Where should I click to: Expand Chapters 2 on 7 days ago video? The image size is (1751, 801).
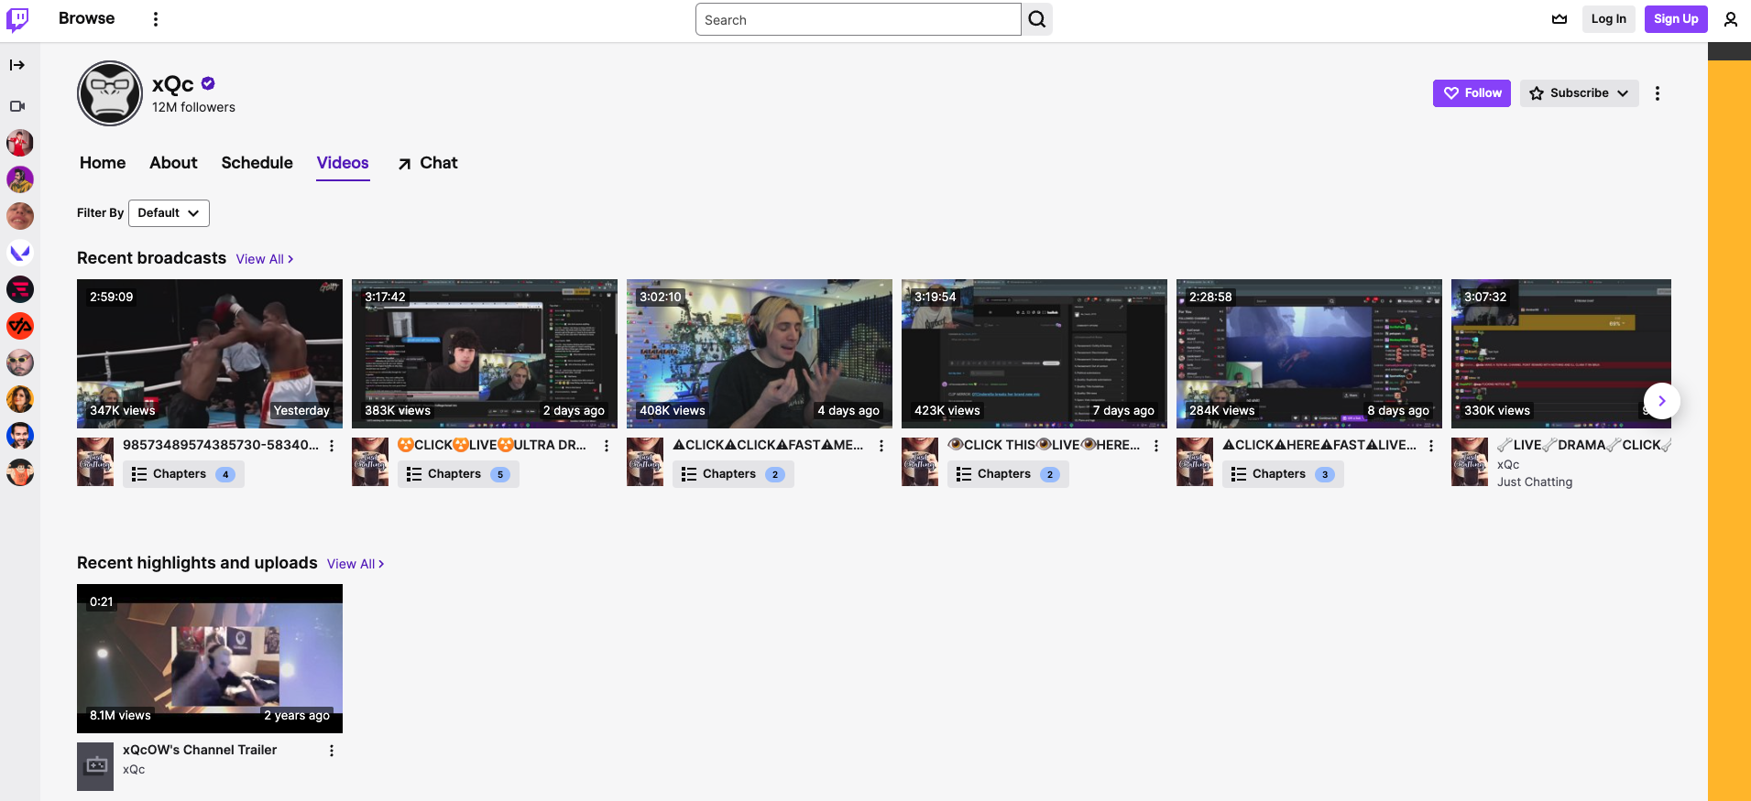tap(1008, 474)
